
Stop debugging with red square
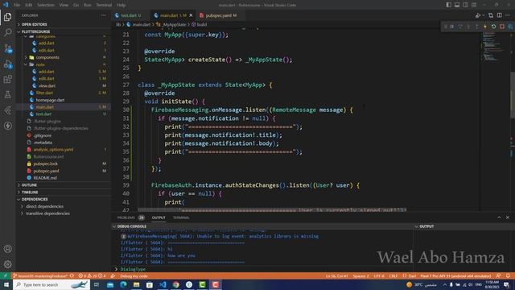coord(502,27)
